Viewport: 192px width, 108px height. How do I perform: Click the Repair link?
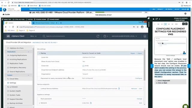pyautogui.click(x=133, y=53)
